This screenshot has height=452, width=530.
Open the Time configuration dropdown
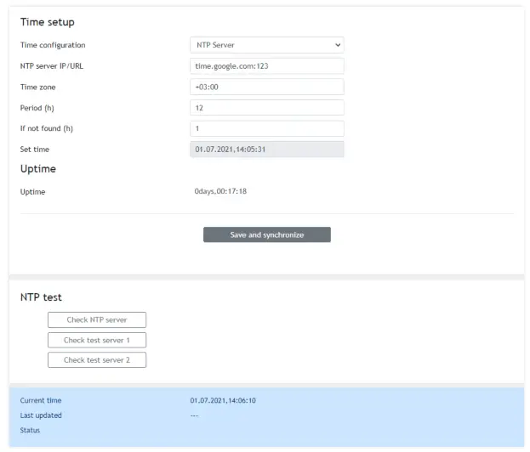click(x=266, y=45)
